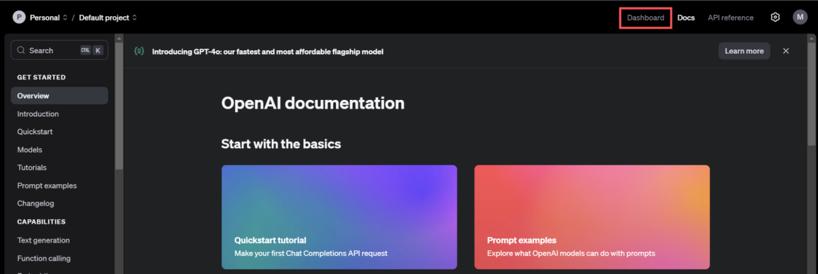Switch to the Docs tab

click(x=686, y=18)
